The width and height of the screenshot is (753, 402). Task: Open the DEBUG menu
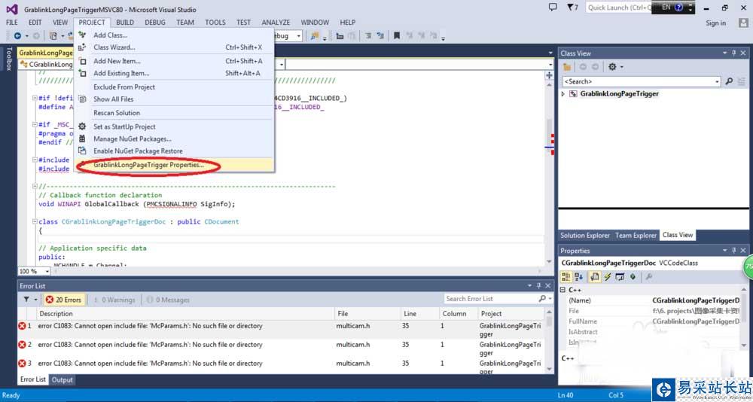coord(155,22)
